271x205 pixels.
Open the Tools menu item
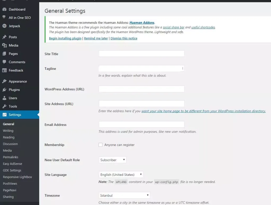[13, 106]
